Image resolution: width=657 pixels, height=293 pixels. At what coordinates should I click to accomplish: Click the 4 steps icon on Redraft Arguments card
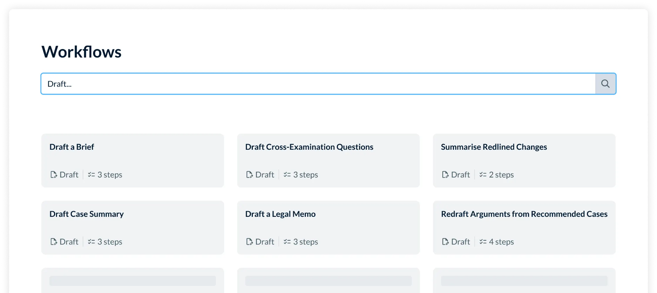[482, 241]
